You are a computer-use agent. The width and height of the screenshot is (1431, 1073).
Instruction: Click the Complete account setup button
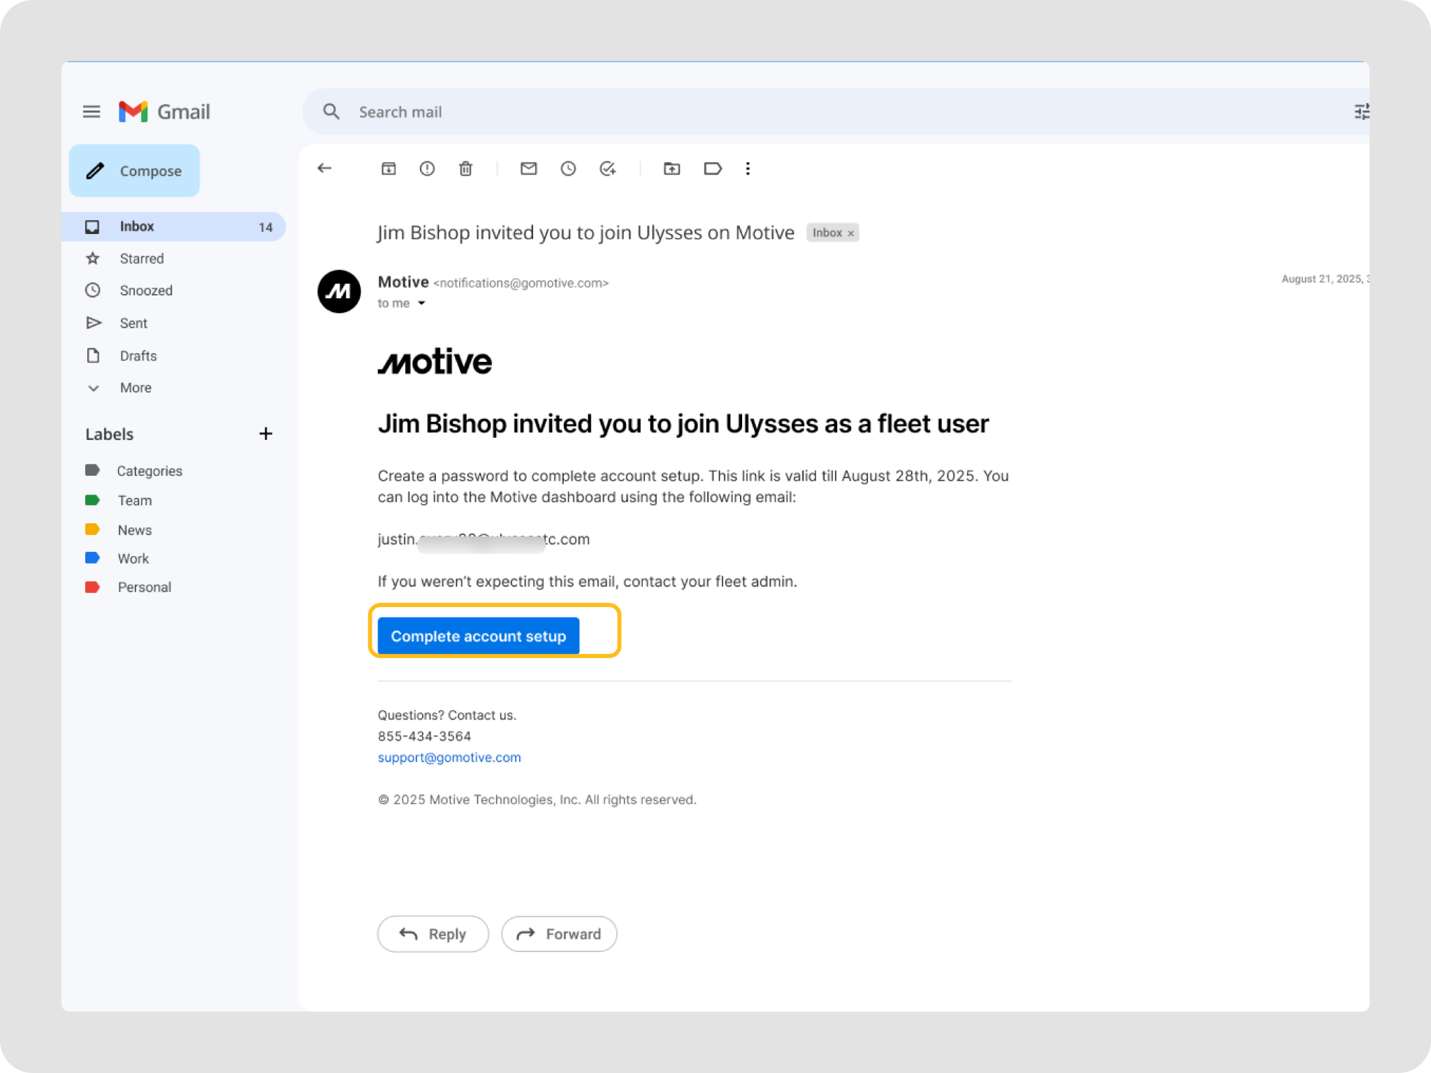point(478,636)
